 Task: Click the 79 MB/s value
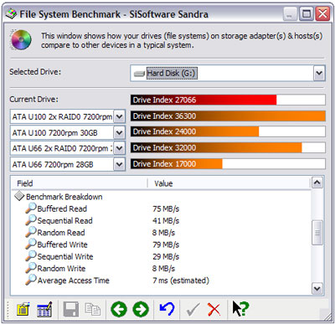tap(166, 244)
